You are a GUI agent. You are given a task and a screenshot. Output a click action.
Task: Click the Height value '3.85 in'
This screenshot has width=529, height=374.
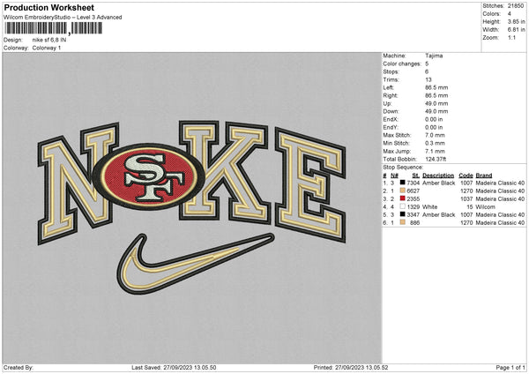(516, 21)
